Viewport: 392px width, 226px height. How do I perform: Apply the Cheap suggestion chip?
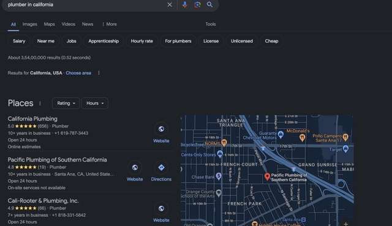pos(271,41)
